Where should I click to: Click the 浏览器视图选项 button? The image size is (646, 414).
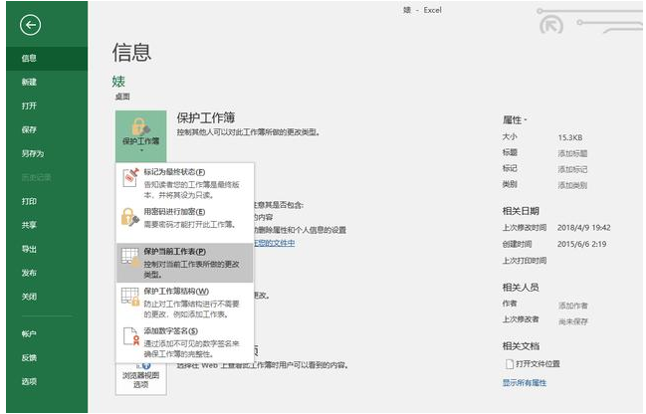pyautogui.click(x=141, y=379)
